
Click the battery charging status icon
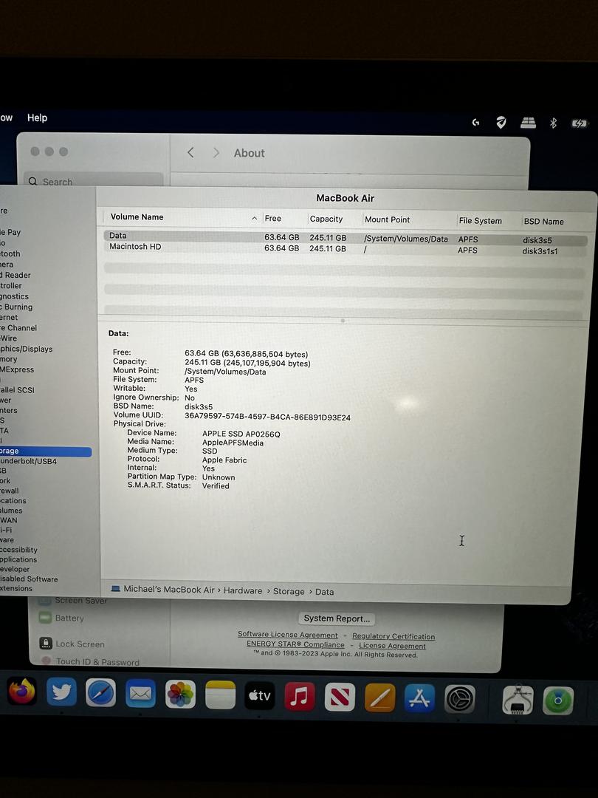pyautogui.click(x=580, y=123)
